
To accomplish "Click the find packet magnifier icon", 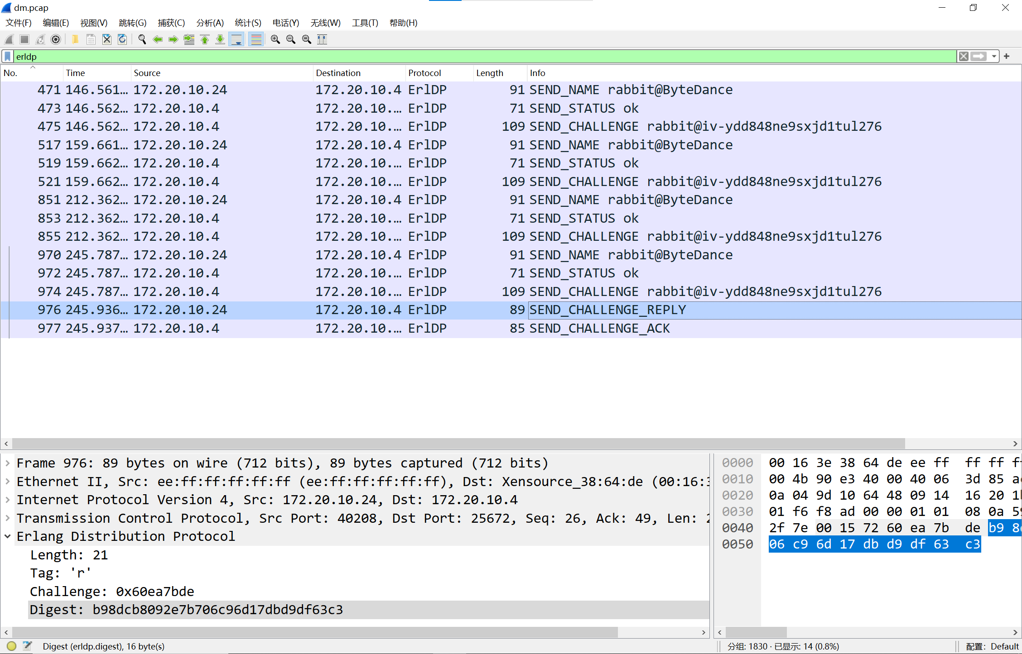I will pos(142,40).
